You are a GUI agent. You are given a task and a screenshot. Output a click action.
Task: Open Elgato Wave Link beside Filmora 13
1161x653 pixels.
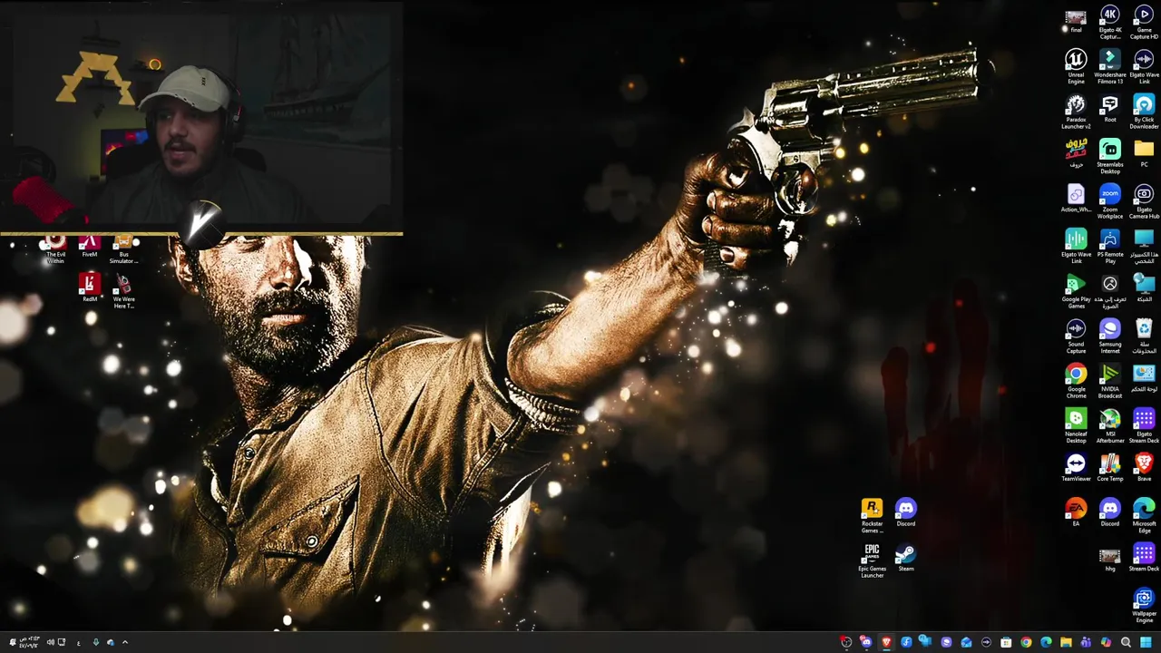tap(1144, 65)
